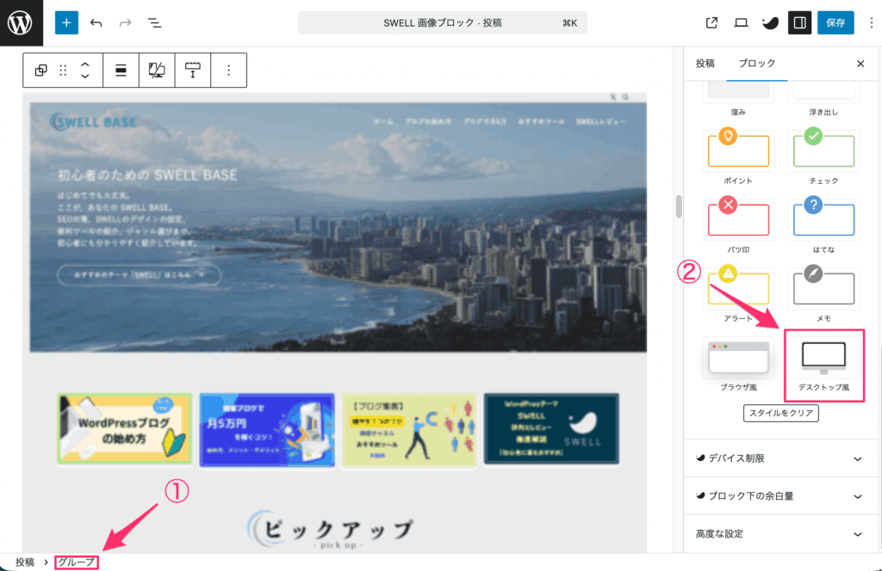Screen dimensions: 882x571
Task: Expand the ブロック下の余白量 section
Action: pos(780,495)
